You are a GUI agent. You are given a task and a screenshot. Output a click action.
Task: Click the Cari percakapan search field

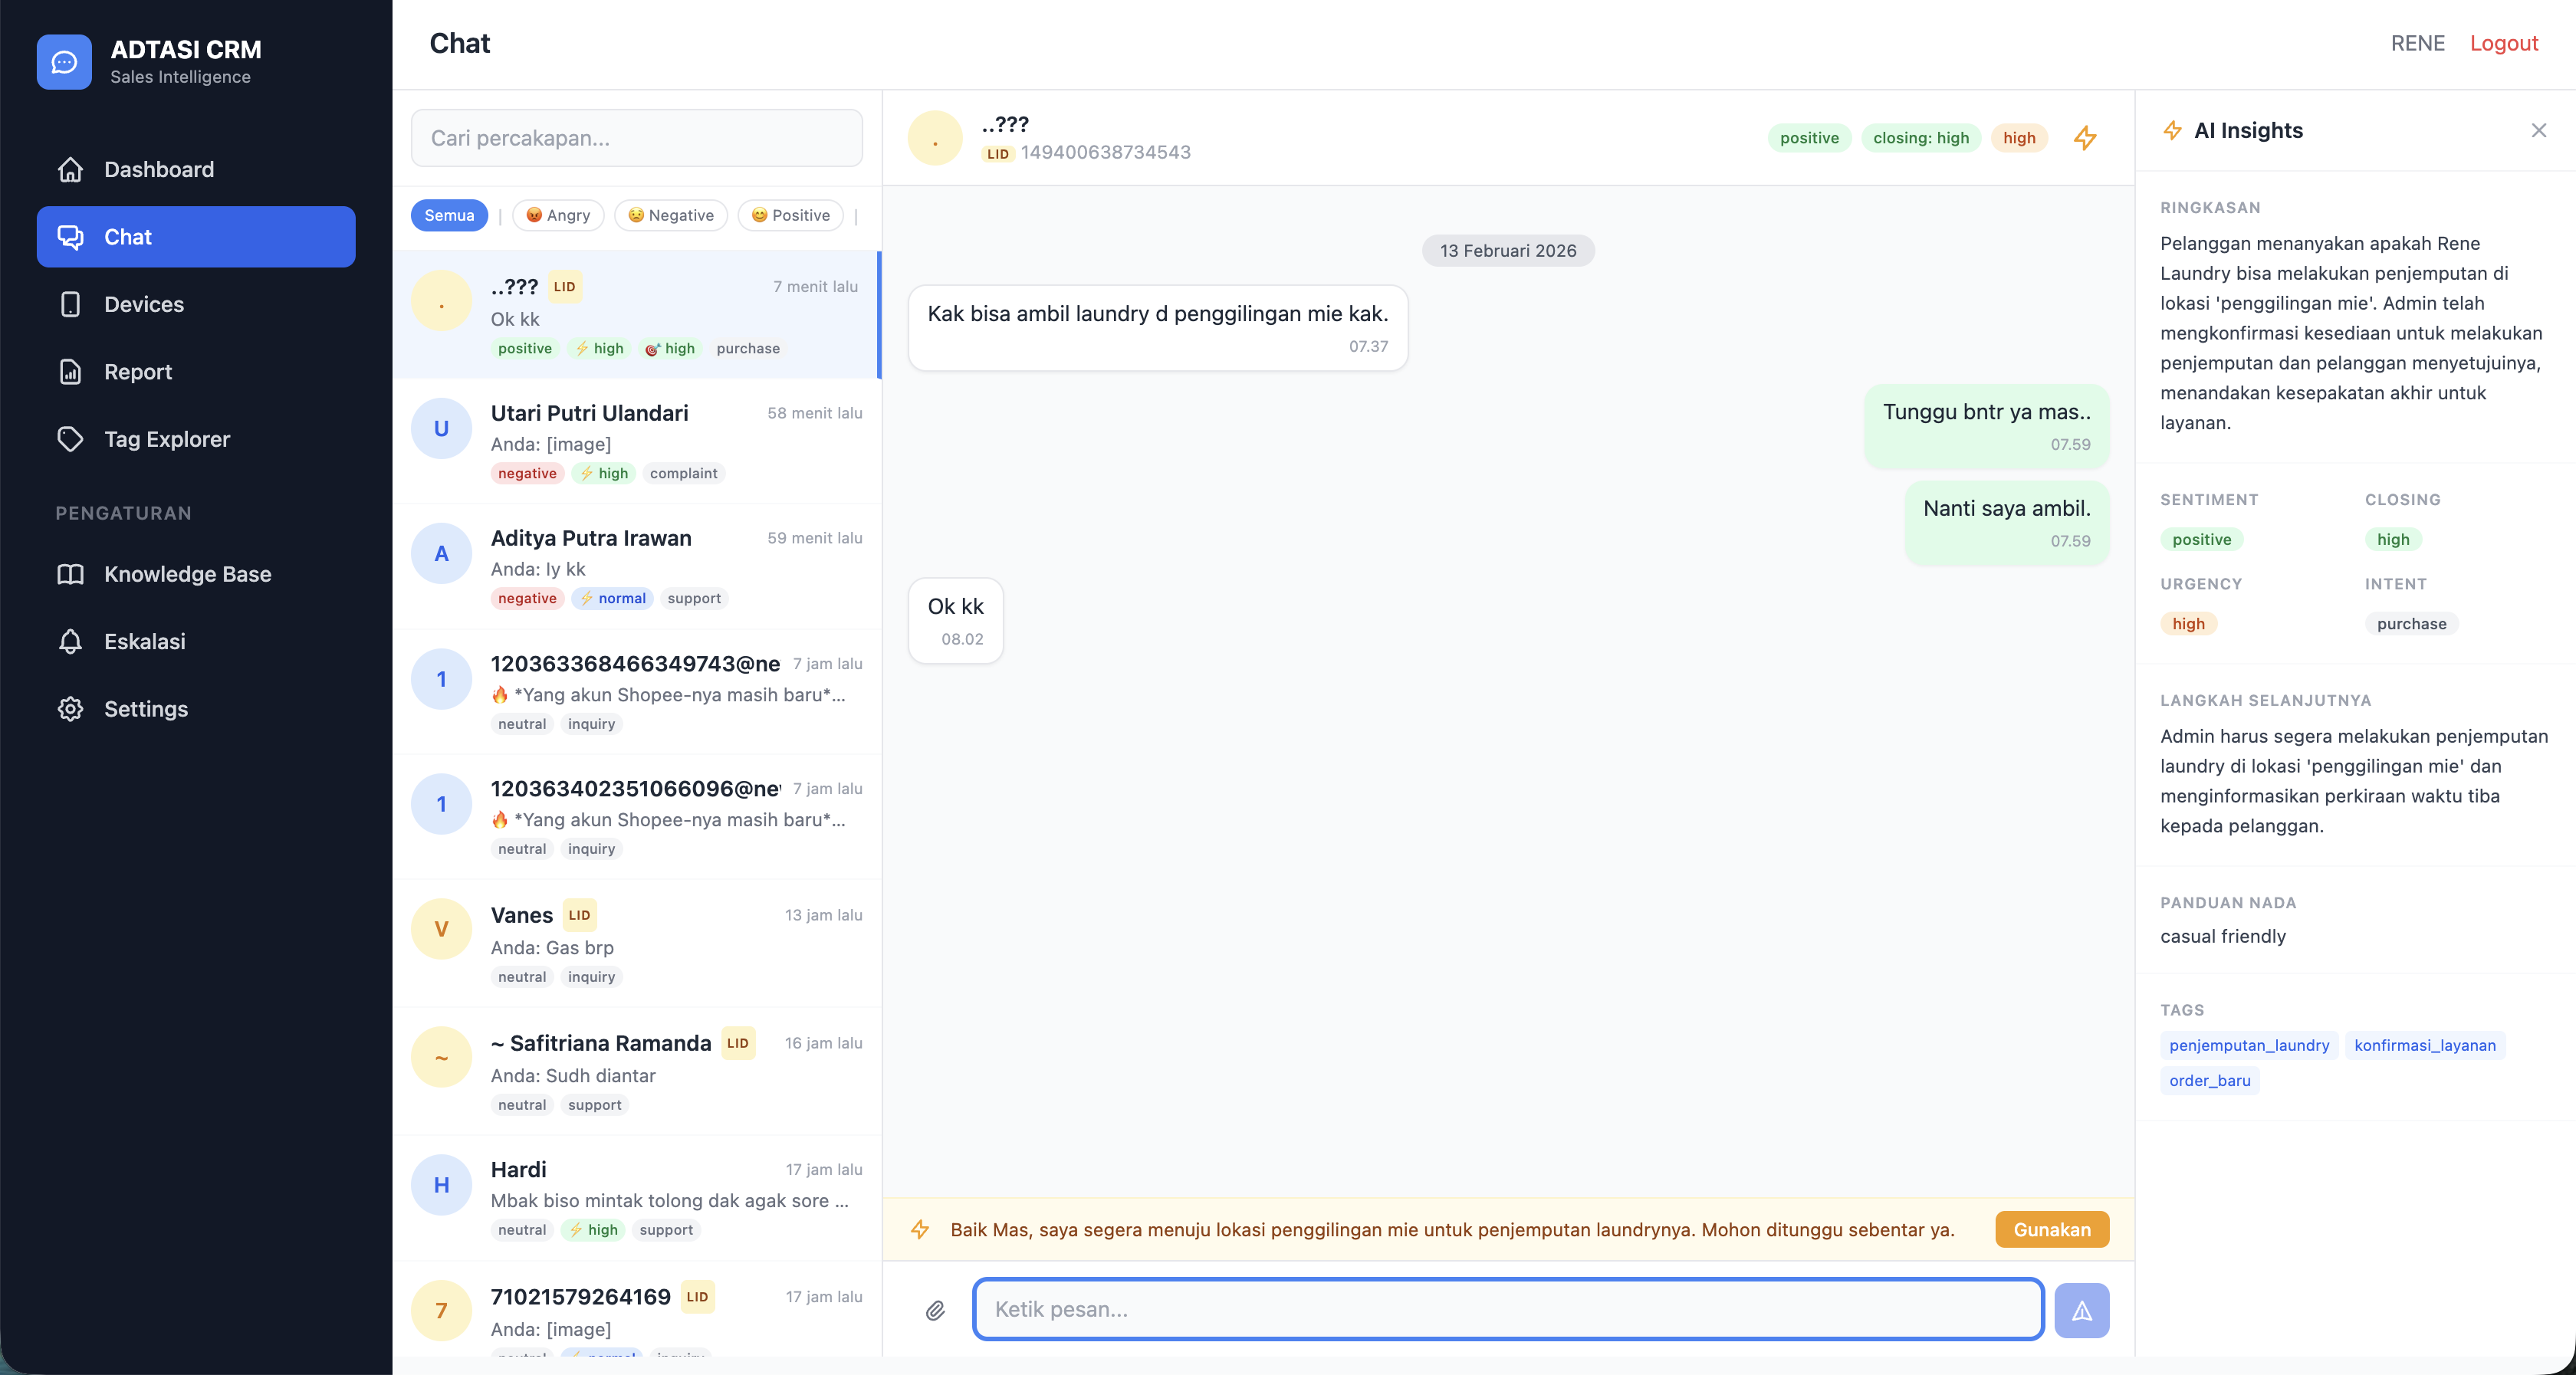point(636,138)
